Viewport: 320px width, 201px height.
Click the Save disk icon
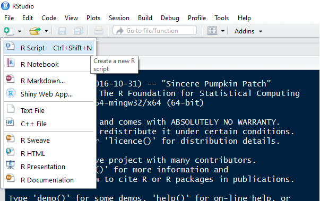(62, 31)
